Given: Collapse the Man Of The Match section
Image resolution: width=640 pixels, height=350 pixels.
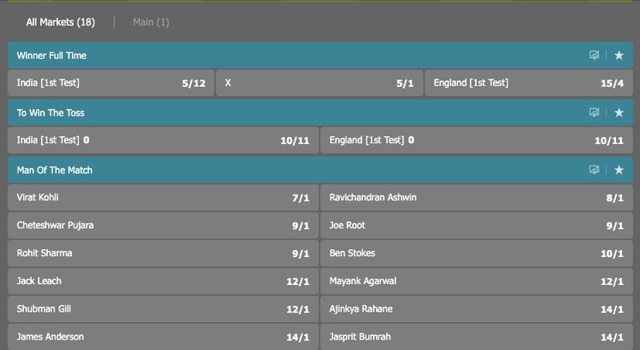Looking at the screenshot, I should (54, 171).
